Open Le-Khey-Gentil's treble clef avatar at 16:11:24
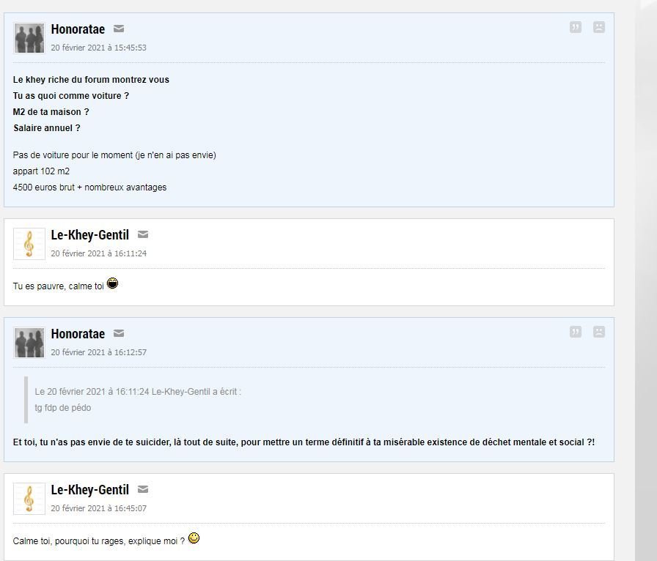Screen dimensions: 657x561 pos(29,244)
